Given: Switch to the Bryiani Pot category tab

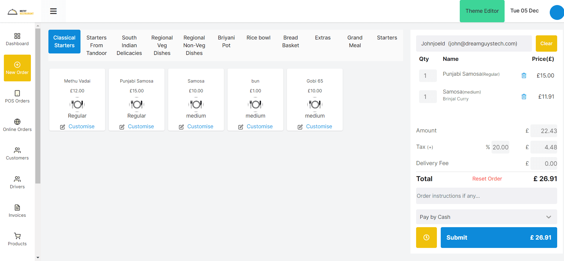Looking at the screenshot, I should click(x=226, y=42).
